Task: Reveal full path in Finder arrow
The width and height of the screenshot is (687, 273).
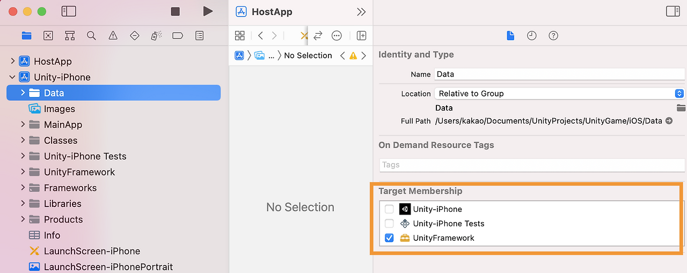Action: [x=669, y=121]
